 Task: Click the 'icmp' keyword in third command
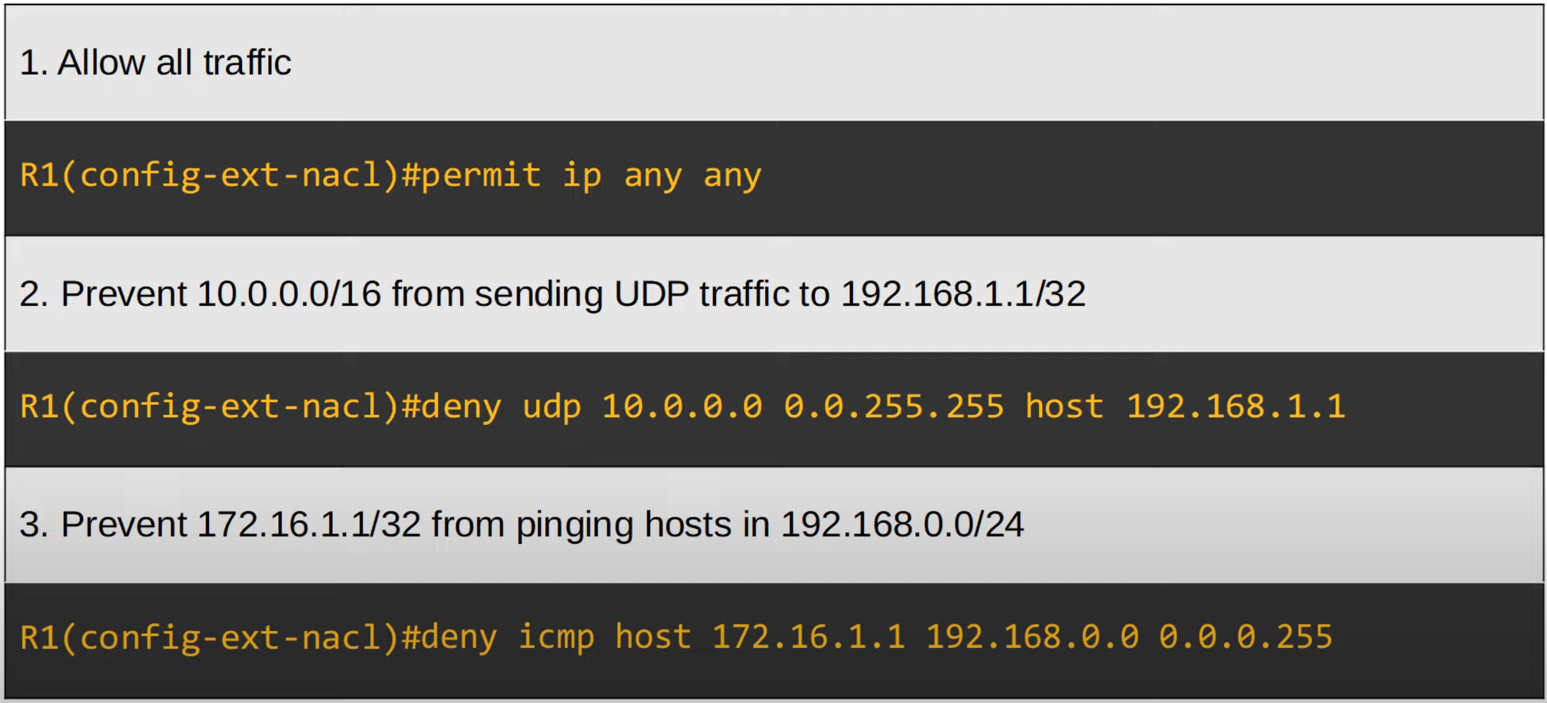556,637
